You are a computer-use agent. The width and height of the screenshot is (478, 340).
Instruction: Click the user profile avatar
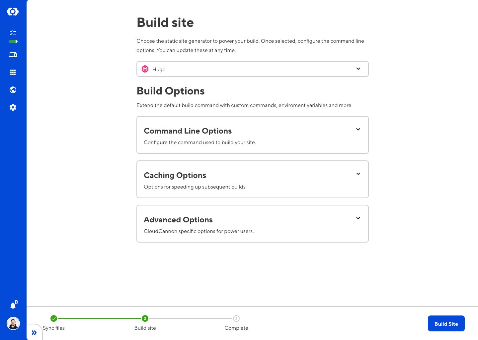point(13,323)
